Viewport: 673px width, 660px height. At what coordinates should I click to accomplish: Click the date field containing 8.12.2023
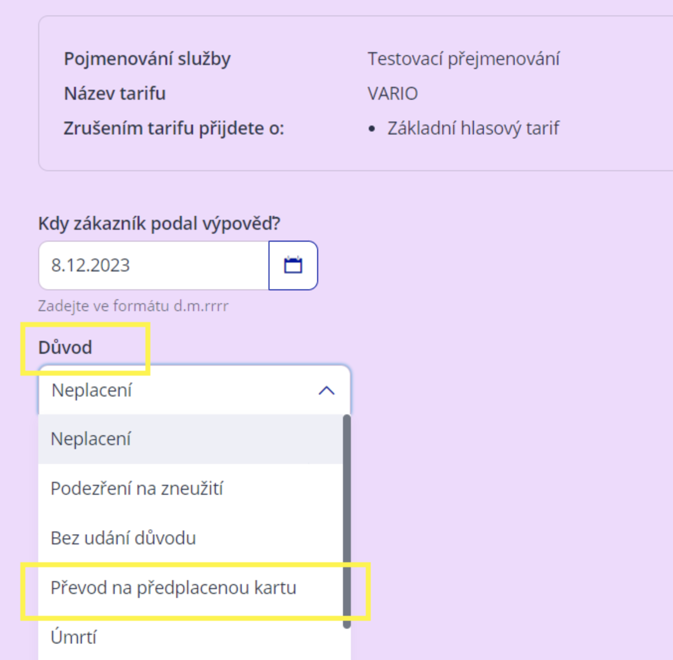154,265
